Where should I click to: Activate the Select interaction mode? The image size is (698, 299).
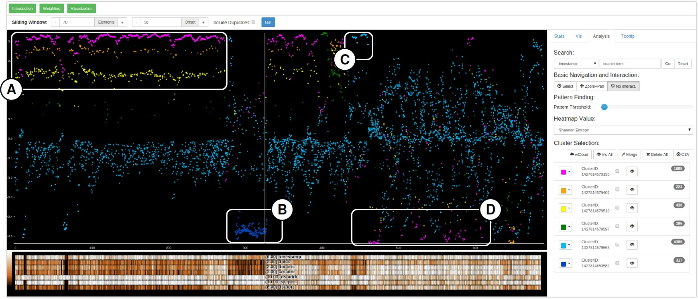point(565,86)
